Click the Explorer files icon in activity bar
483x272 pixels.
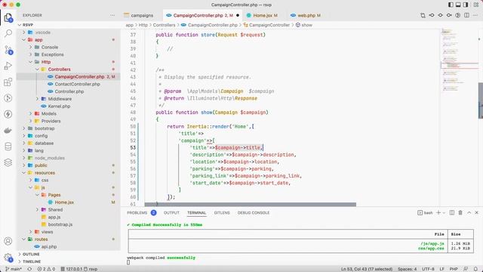[x=8, y=17]
